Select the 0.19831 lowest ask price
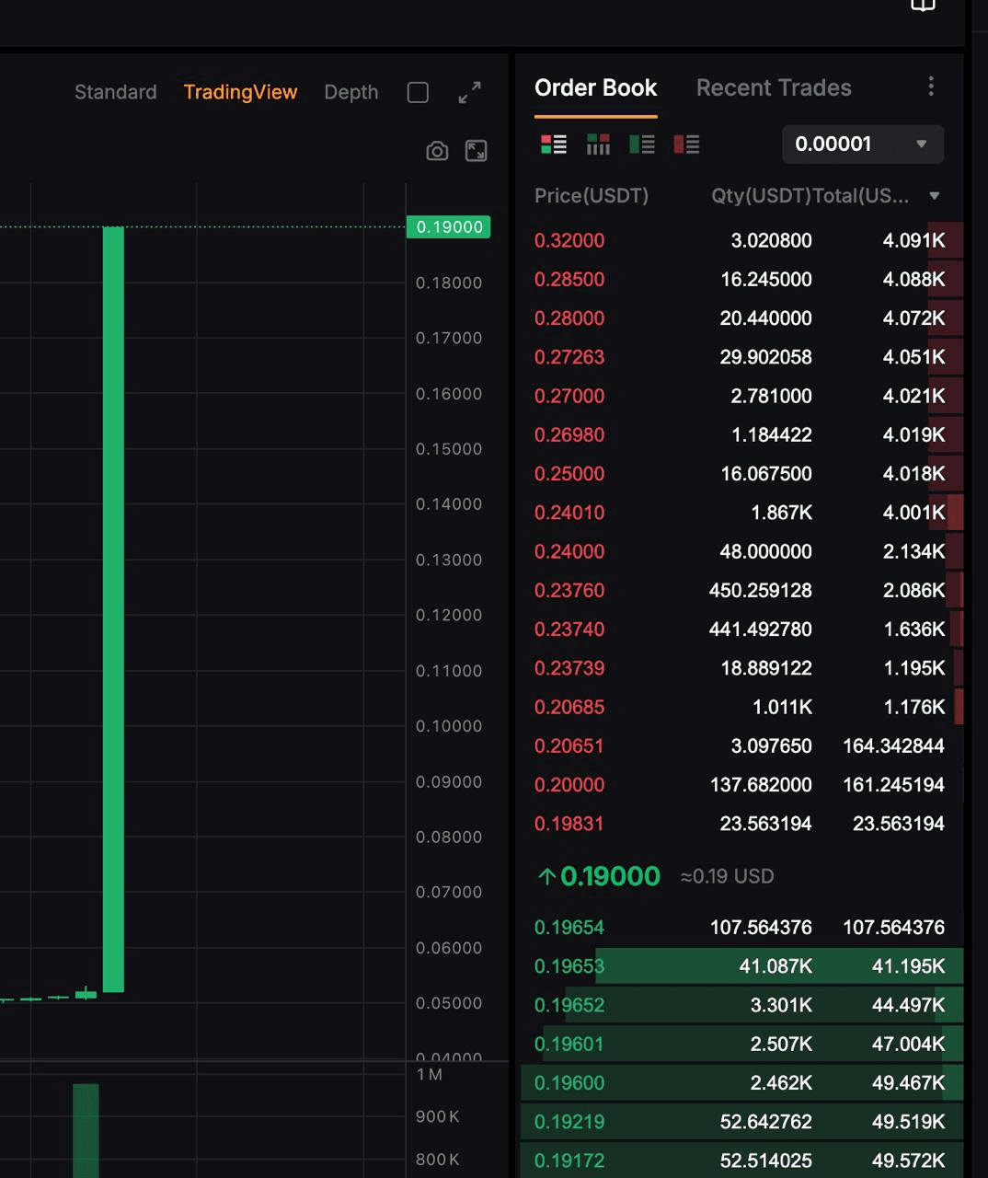The image size is (988, 1178). click(x=569, y=824)
